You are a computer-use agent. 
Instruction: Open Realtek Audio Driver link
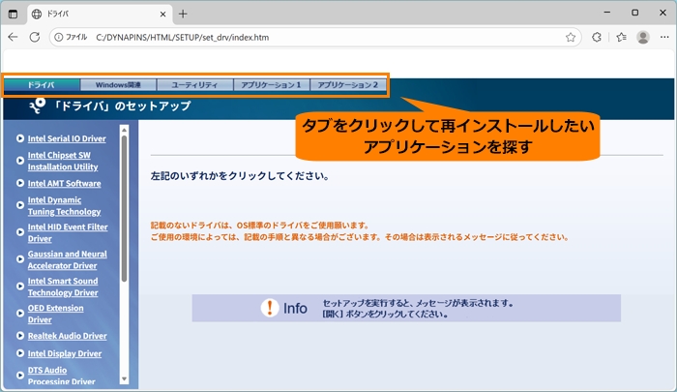point(68,336)
